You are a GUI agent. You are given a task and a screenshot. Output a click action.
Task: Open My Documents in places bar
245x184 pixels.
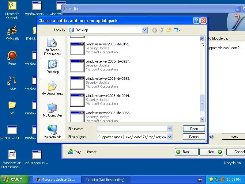52,88
